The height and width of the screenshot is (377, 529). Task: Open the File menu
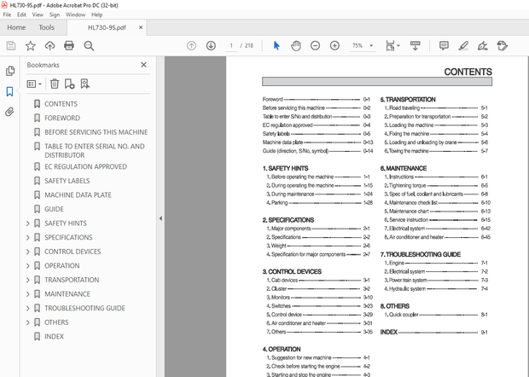point(7,14)
